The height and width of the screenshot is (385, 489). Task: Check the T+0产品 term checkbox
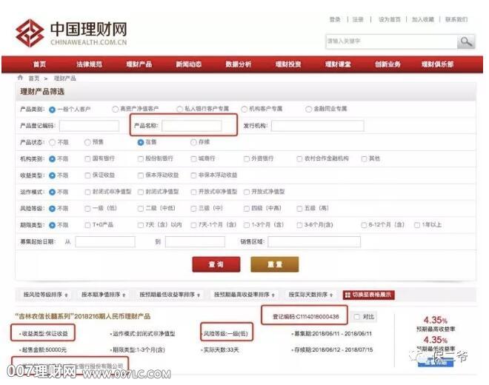pyautogui.click(x=87, y=225)
